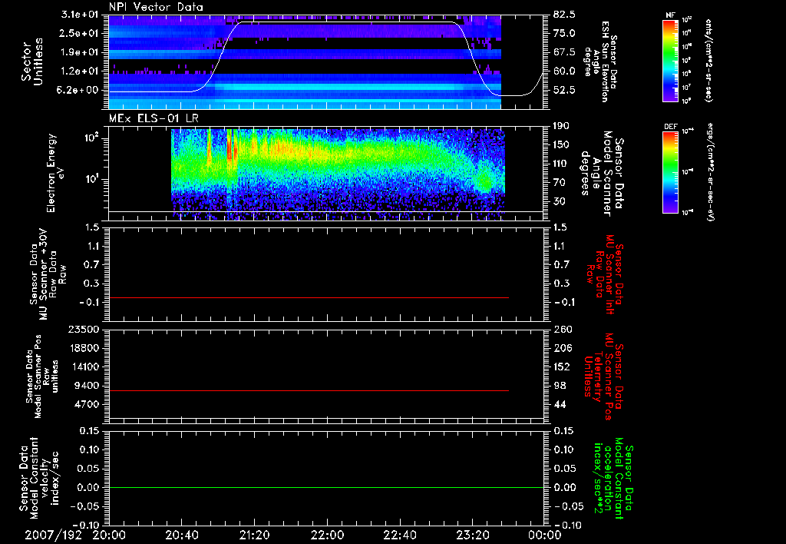Click the 'cnts/(cm**2-sr-sec)' units label
The height and width of the screenshot is (544, 786).
pos(708,60)
